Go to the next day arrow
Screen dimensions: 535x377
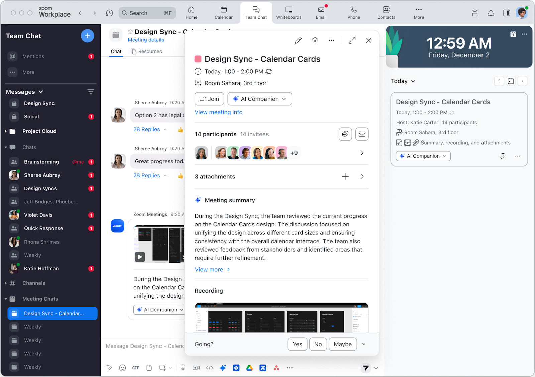(522, 81)
